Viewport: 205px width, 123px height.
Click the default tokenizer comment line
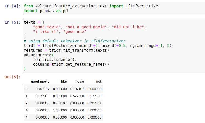pyautogui.click(x=74, y=41)
